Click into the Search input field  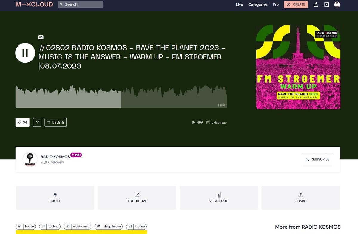tap(81, 4)
